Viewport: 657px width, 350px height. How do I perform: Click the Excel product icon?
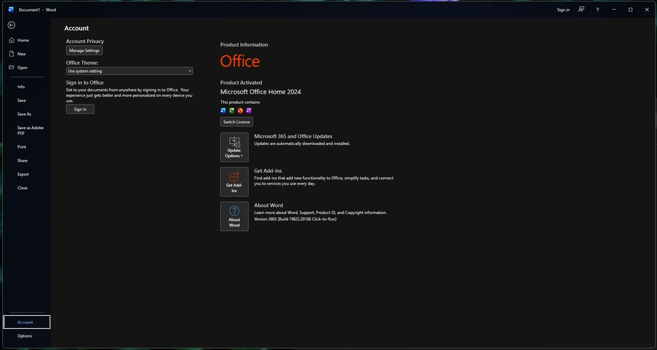click(232, 111)
